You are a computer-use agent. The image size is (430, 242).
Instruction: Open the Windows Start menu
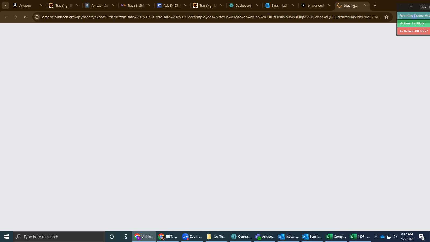pos(6,237)
